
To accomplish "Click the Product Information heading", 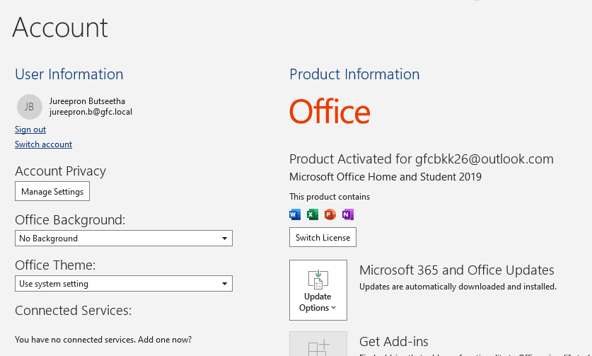I will coord(354,74).
